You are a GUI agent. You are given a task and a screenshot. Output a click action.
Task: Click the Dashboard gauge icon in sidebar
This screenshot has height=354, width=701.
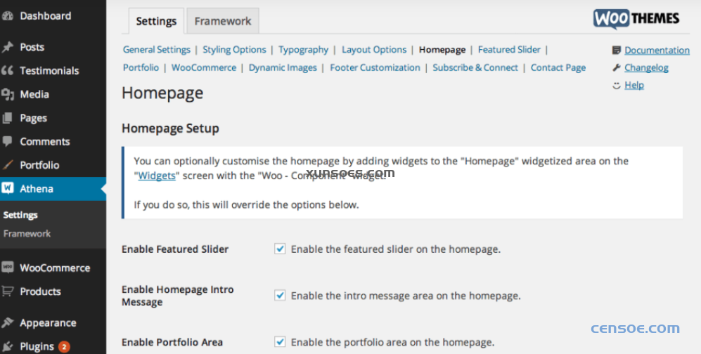[x=8, y=16]
